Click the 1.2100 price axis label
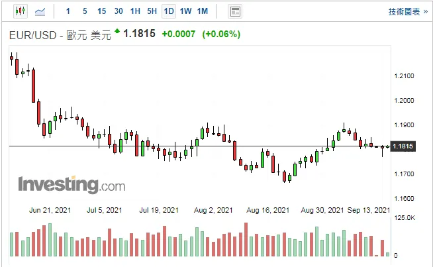 pyautogui.click(x=404, y=76)
